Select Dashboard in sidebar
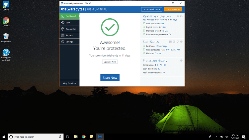Screen dimensions: 249x140 (x=69, y=16)
